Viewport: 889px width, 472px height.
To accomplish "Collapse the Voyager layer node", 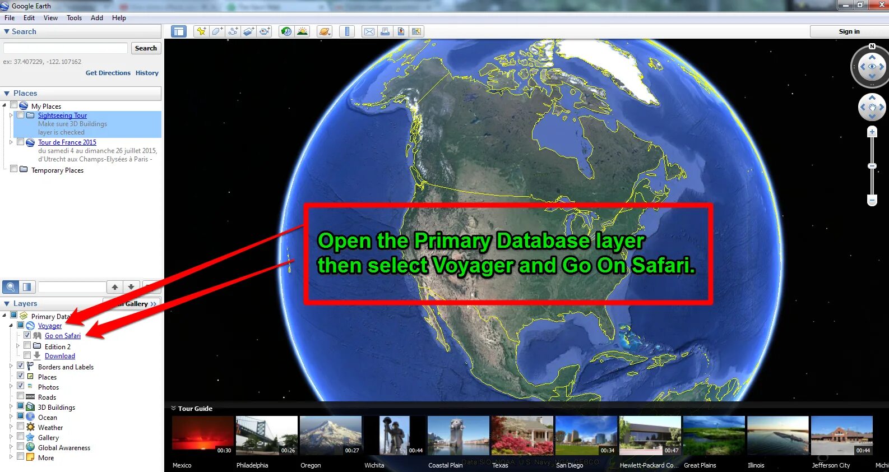I will [x=11, y=325].
